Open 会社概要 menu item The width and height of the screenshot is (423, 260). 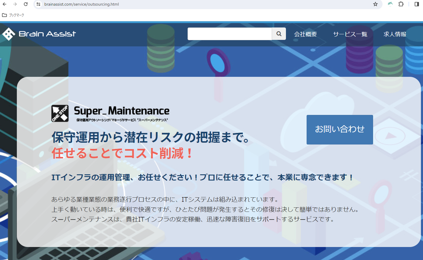point(305,34)
